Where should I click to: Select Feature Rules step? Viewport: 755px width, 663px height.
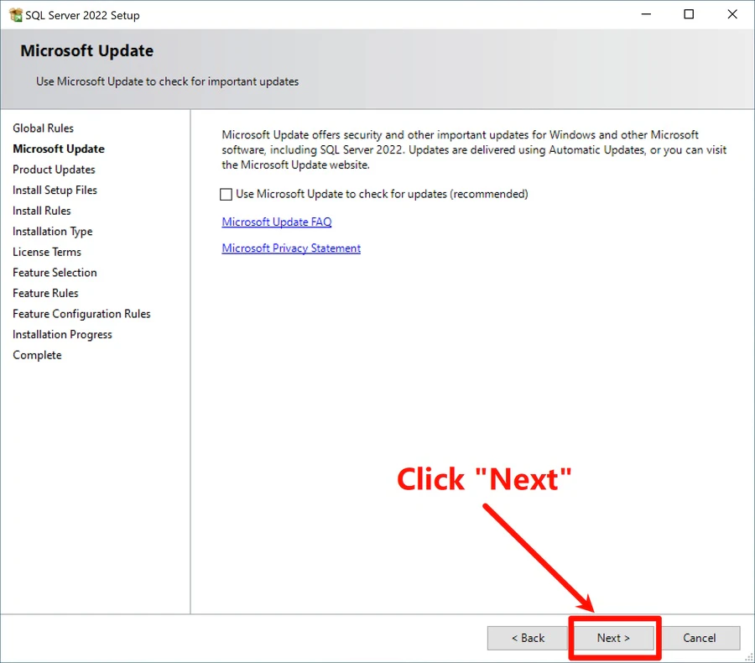(45, 293)
